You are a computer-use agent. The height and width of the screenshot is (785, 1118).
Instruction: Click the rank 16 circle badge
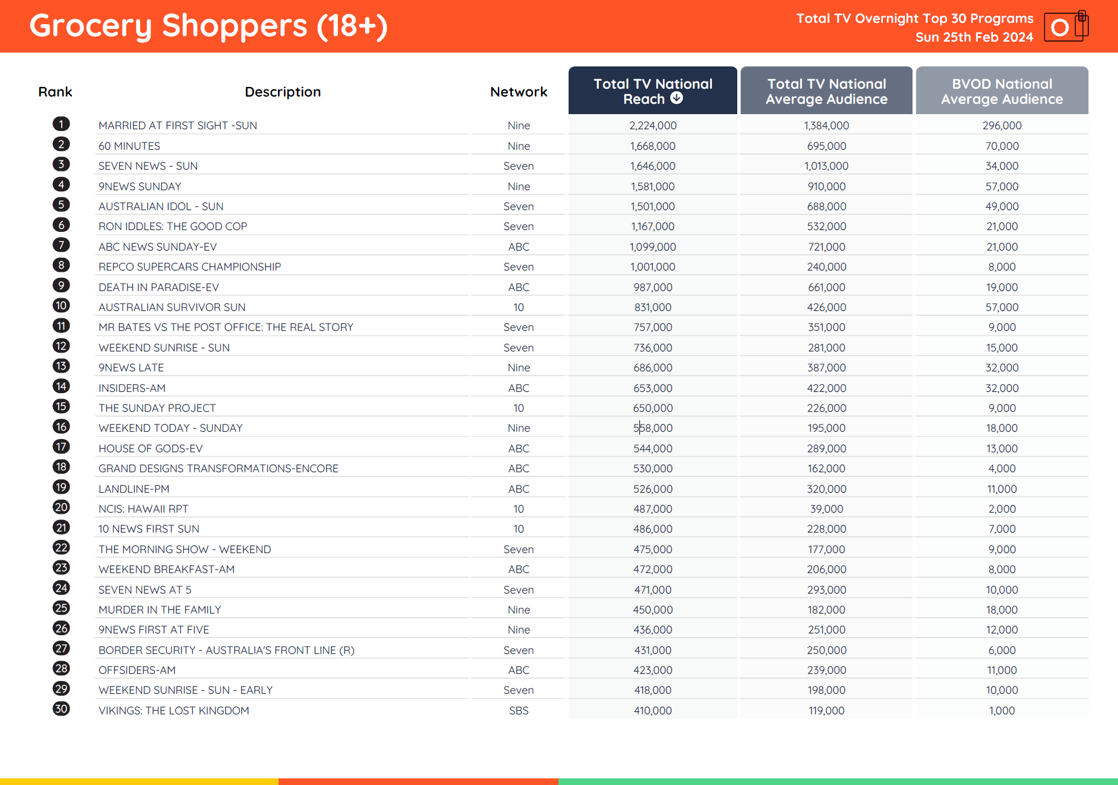point(61,427)
